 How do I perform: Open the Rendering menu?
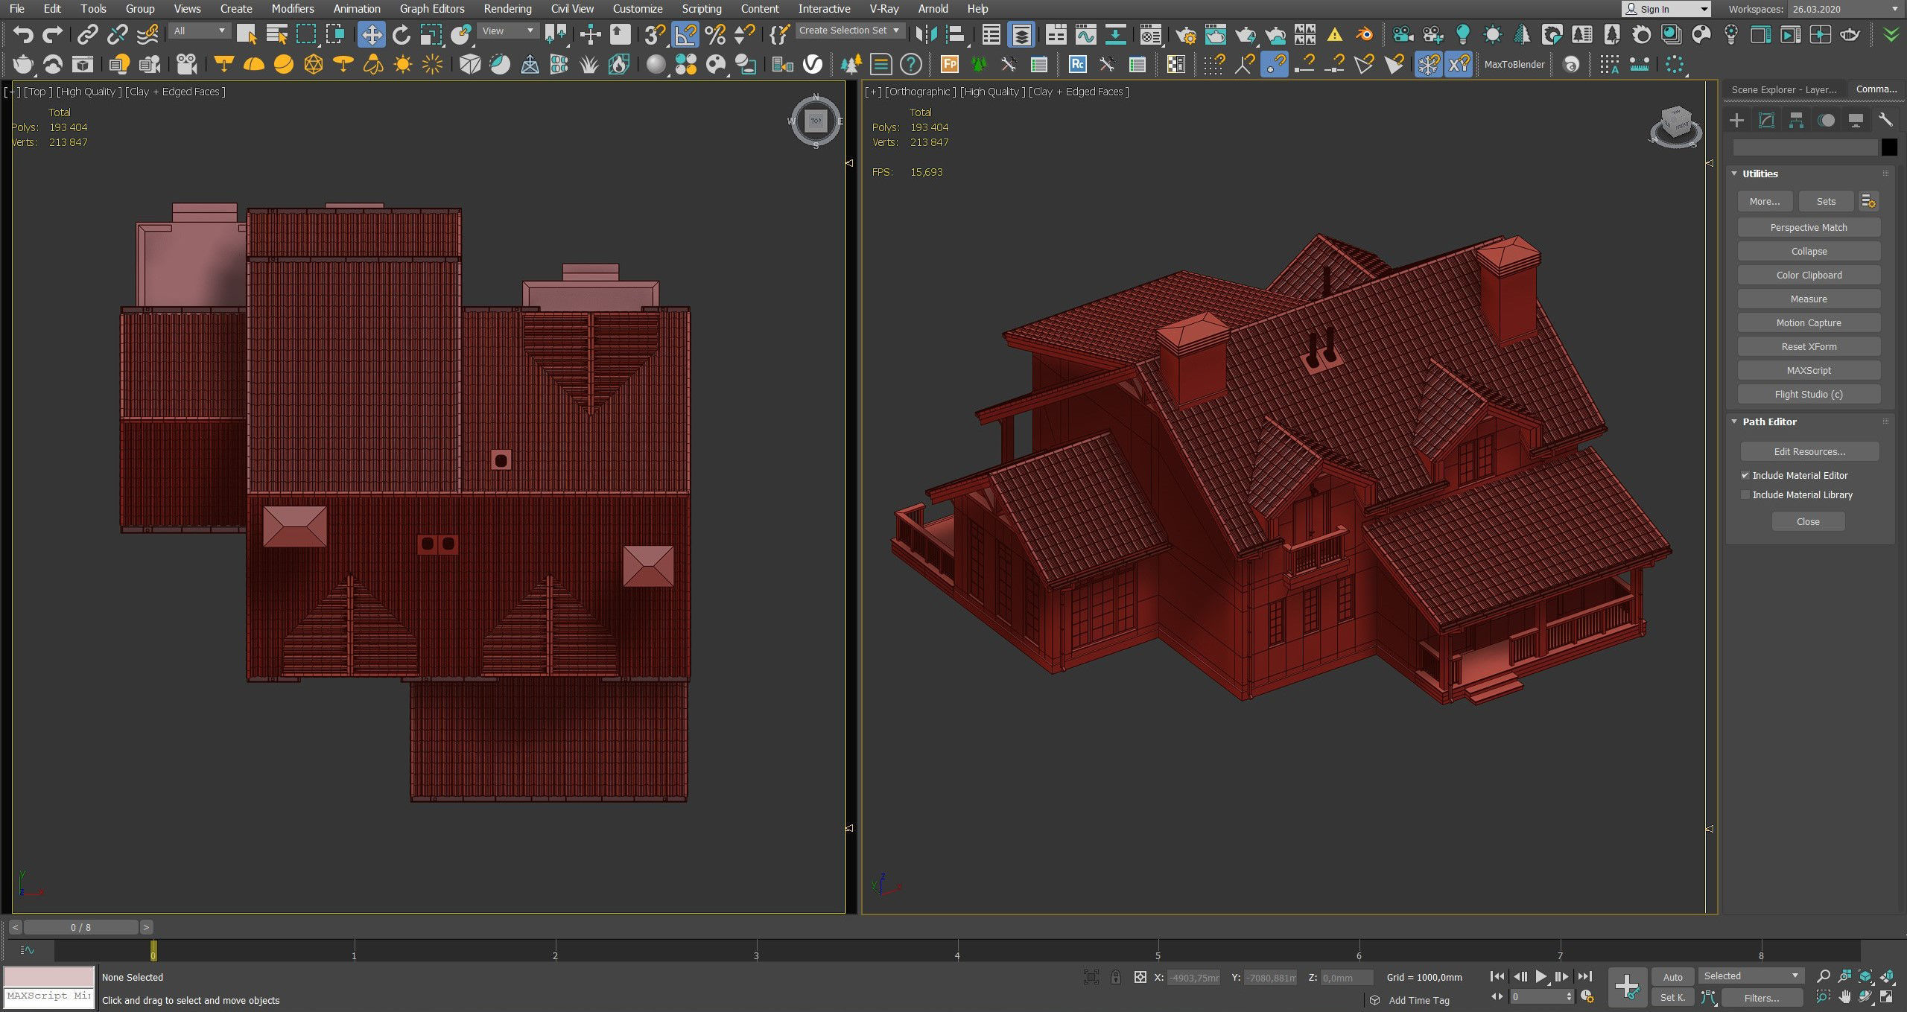click(x=507, y=9)
